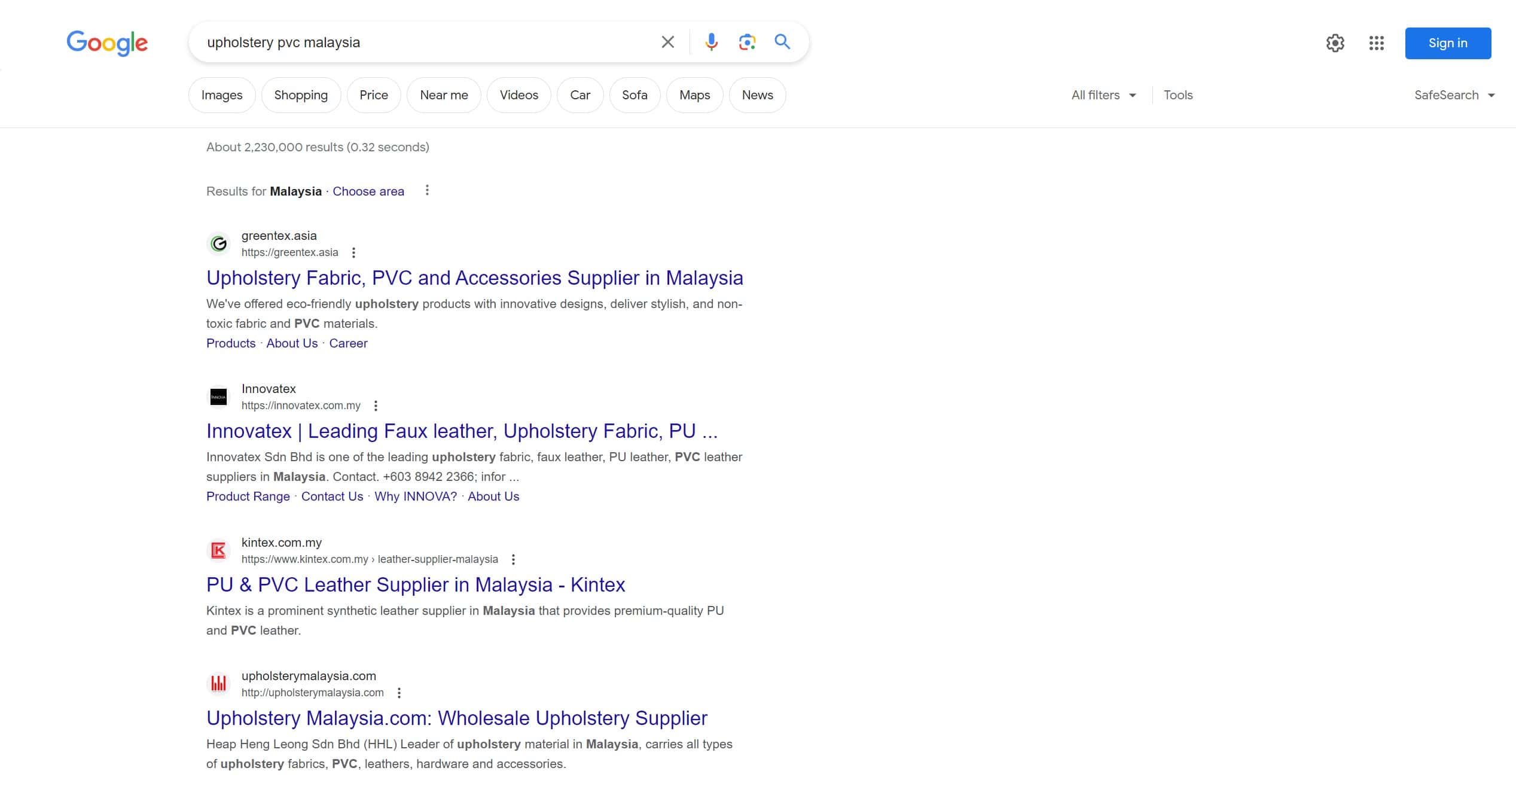Click the Google logo
Image resolution: width=1516 pixels, height=786 pixels.
click(107, 43)
